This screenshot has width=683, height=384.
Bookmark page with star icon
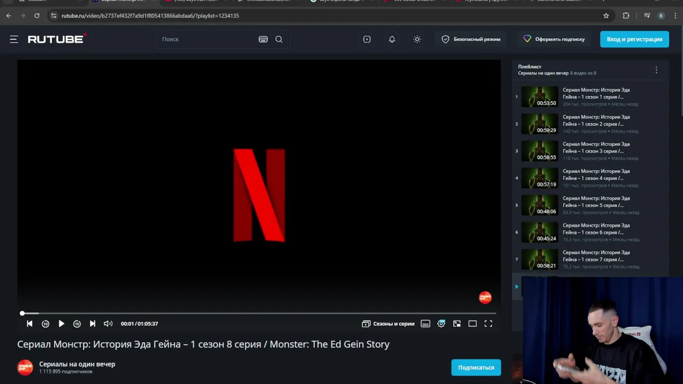point(606,15)
